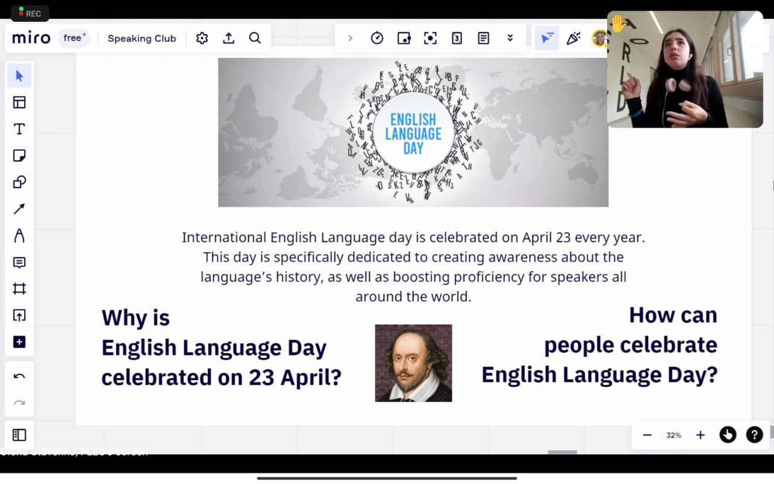Click the miro logo to go home
The height and width of the screenshot is (484, 774).
[31, 38]
